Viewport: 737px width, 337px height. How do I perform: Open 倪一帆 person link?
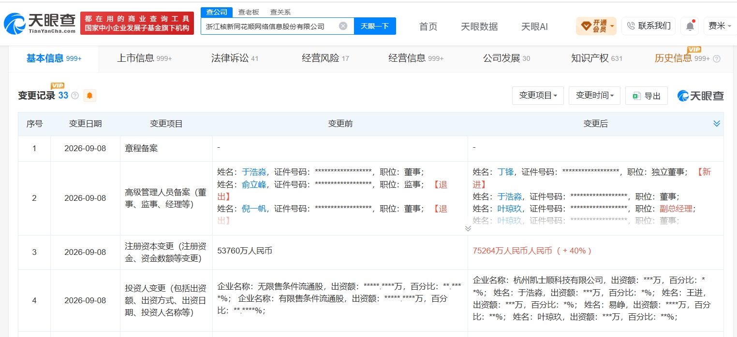[254, 209]
